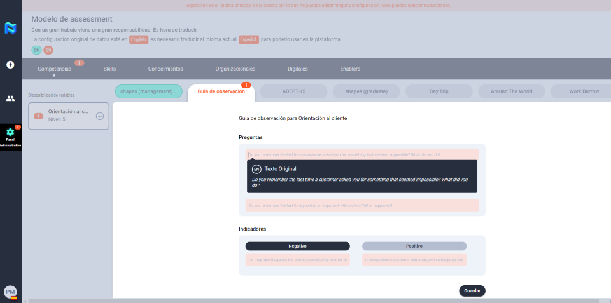Click the warning badge on Orientación al cliente
The height and width of the screenshot is (303, 611).
click(38, 116)
